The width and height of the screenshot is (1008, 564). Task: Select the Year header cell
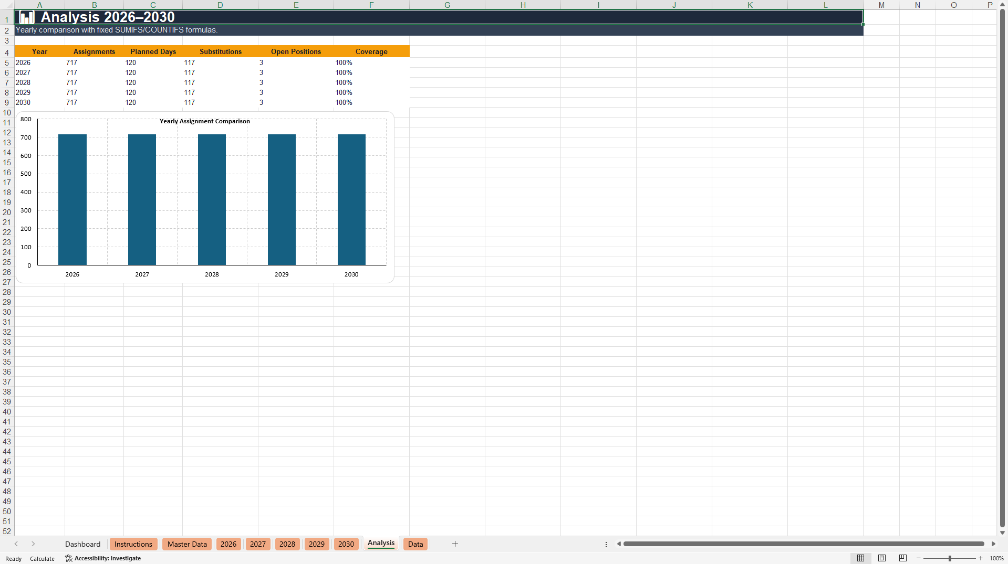[39, 51]
